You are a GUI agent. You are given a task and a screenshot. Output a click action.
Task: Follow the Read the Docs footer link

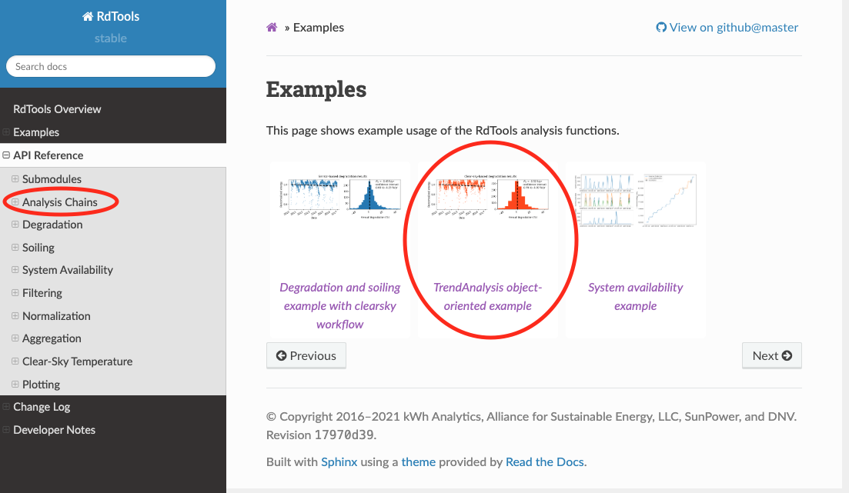[545, 462]
